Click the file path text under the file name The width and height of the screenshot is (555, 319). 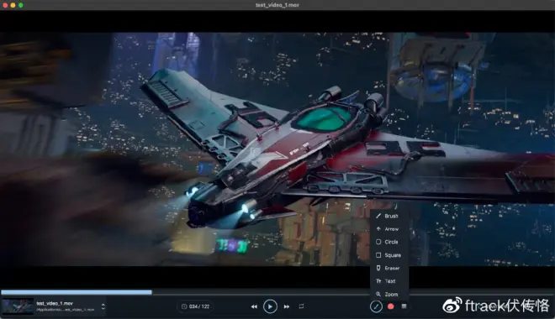click(65, 310)
